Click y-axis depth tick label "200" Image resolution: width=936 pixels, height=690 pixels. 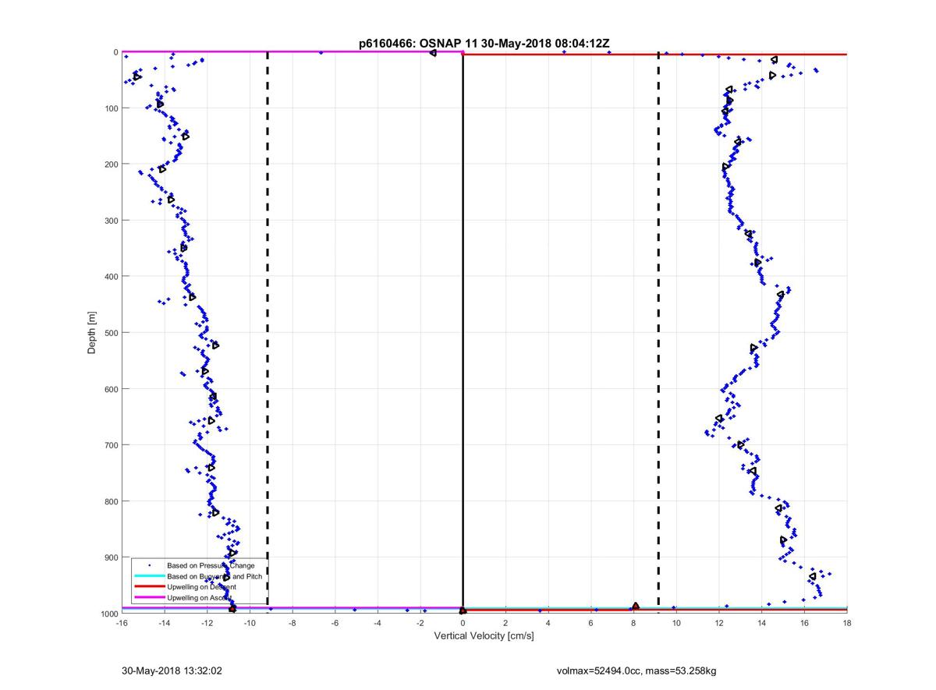(111, 165)
